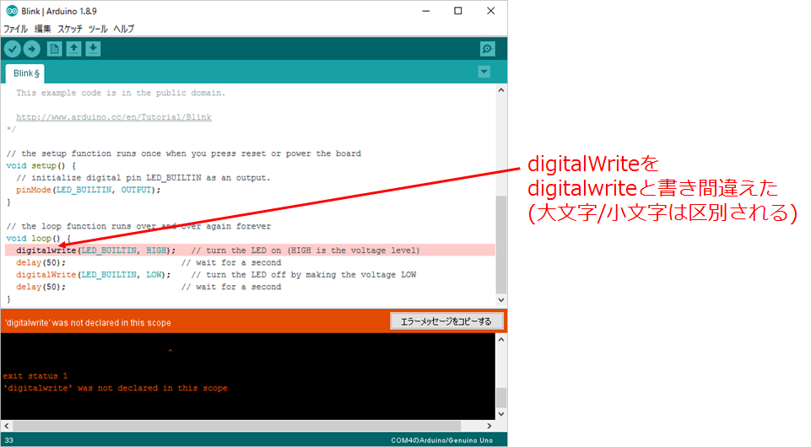Screen dimensions: 811x447
Task: Open the Serial Monitor magnifier icon
Action: pos(487,49)
